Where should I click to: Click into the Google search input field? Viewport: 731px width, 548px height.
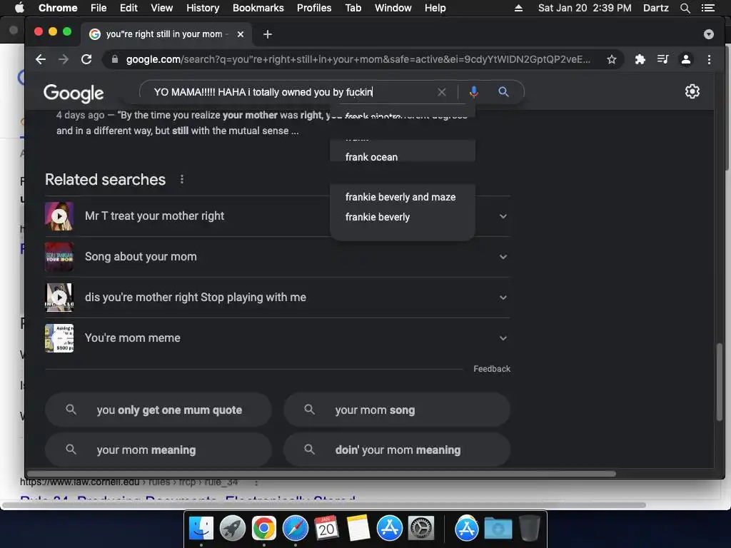(289, 92)
